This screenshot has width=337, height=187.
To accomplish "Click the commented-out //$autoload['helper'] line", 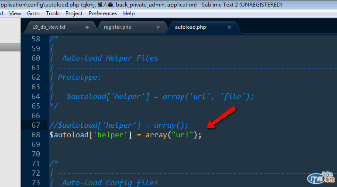I will 119,125.
